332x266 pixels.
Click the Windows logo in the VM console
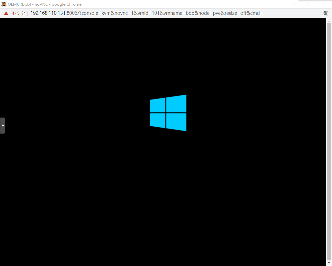click(168, 113)
